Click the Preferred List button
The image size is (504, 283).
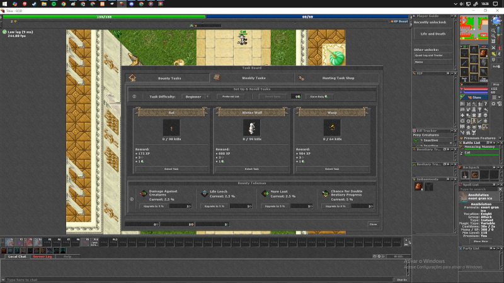231,97
